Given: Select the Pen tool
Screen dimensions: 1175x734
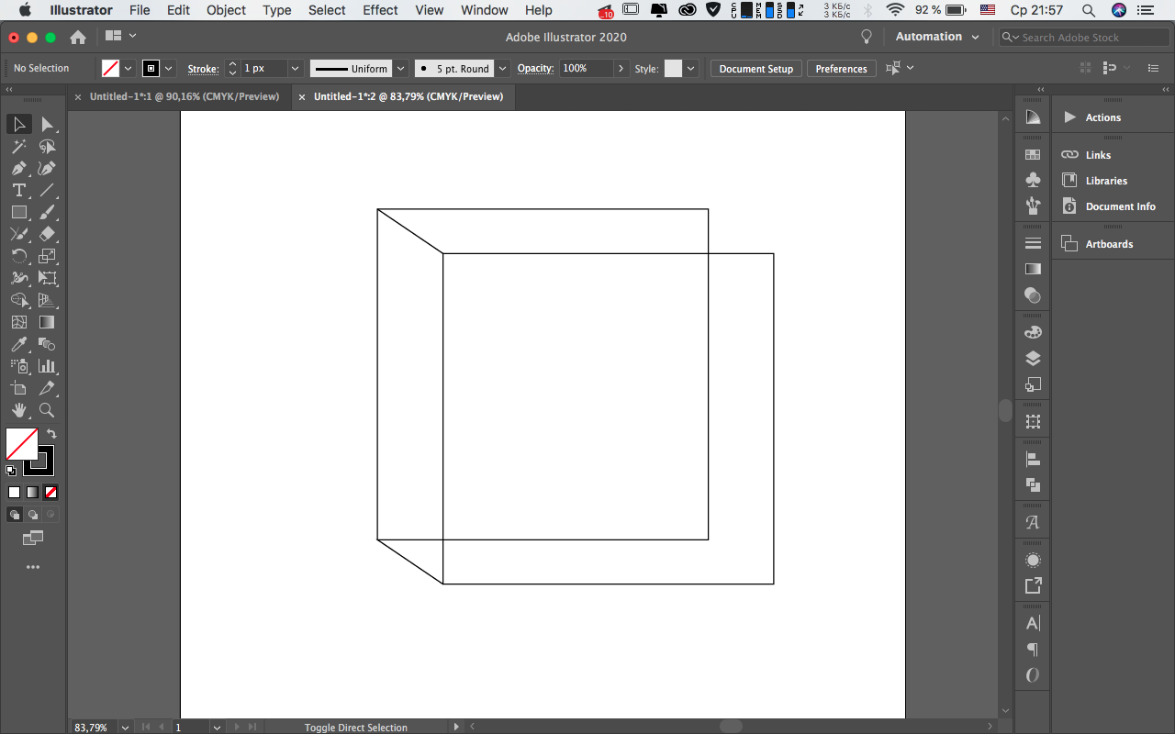Looking at the screenshot, I should click(19, 168).
